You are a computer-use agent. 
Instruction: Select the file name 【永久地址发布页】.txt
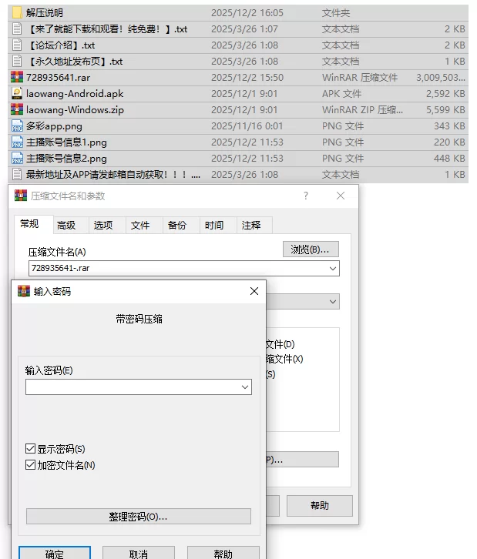75,62
